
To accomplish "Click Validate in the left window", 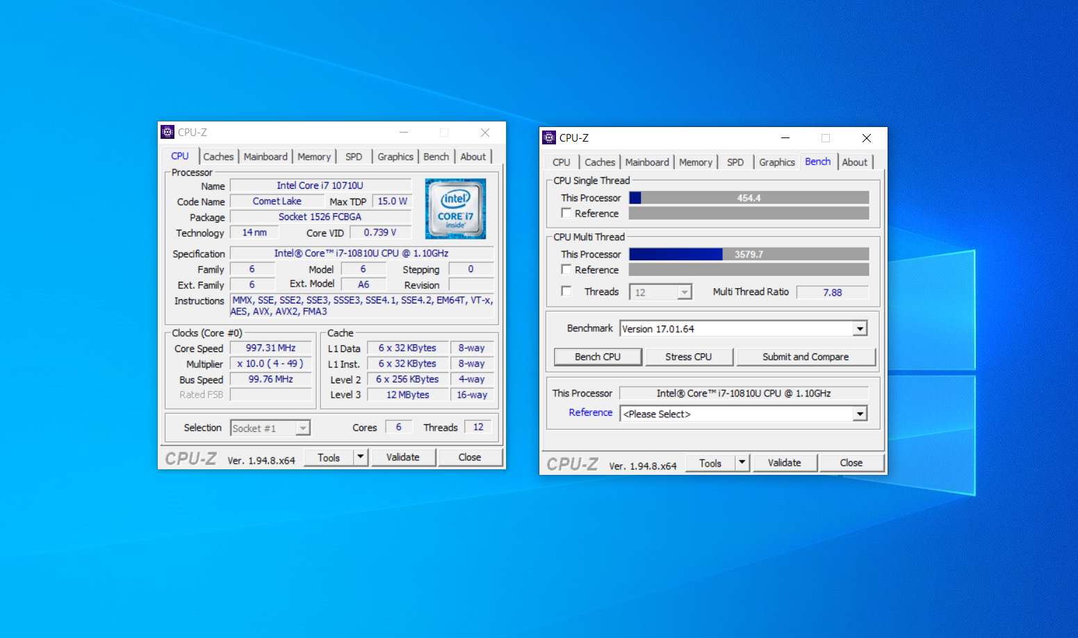I will [403, 457].
